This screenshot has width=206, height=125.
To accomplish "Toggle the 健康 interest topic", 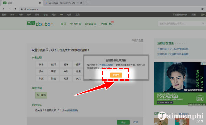I will click(x=78, y=71).
